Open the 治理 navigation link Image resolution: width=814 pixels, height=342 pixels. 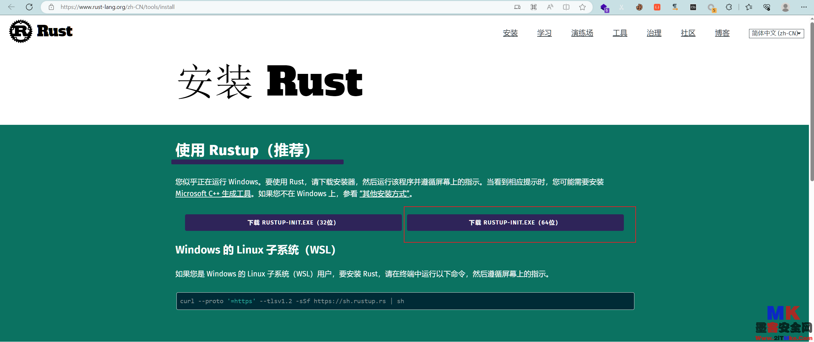[x=654, y=33]
